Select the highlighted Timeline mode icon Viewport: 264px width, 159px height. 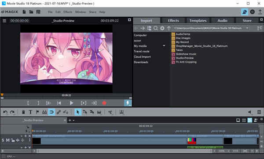click(249, 120)
